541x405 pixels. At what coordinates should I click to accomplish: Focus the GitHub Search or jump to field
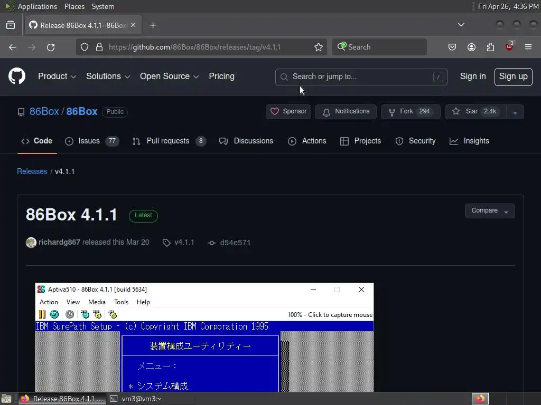click(361, 77)
